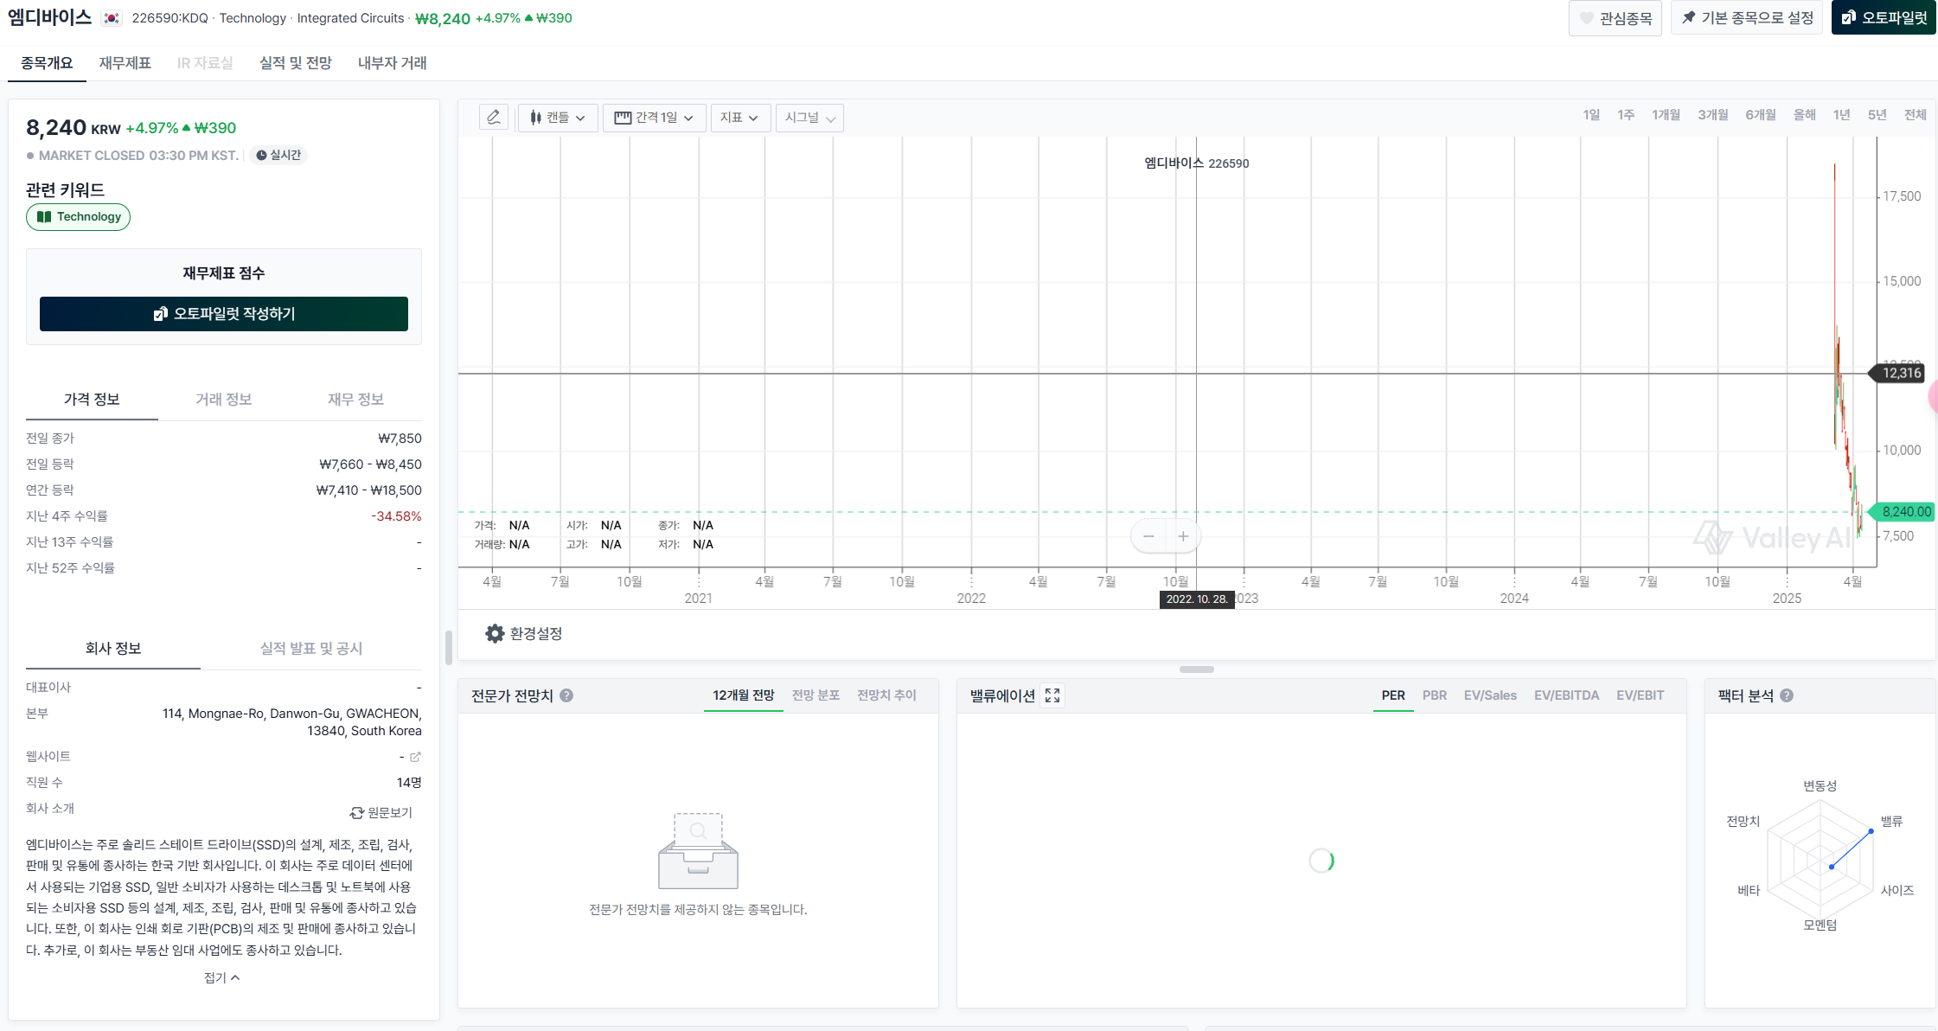Collapse company description with 접기
1938x1031 pixels.
click(x=221, y=978)
